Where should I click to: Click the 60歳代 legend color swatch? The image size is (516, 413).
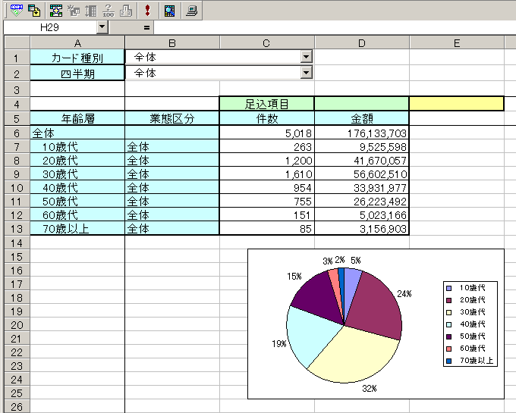[x=449, y=349]
